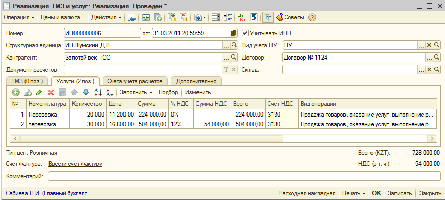The width and height of the screenshot is (445, 200).
Task: Click the Ввести счет-фактуру link
Action: [x=75, y=164]
